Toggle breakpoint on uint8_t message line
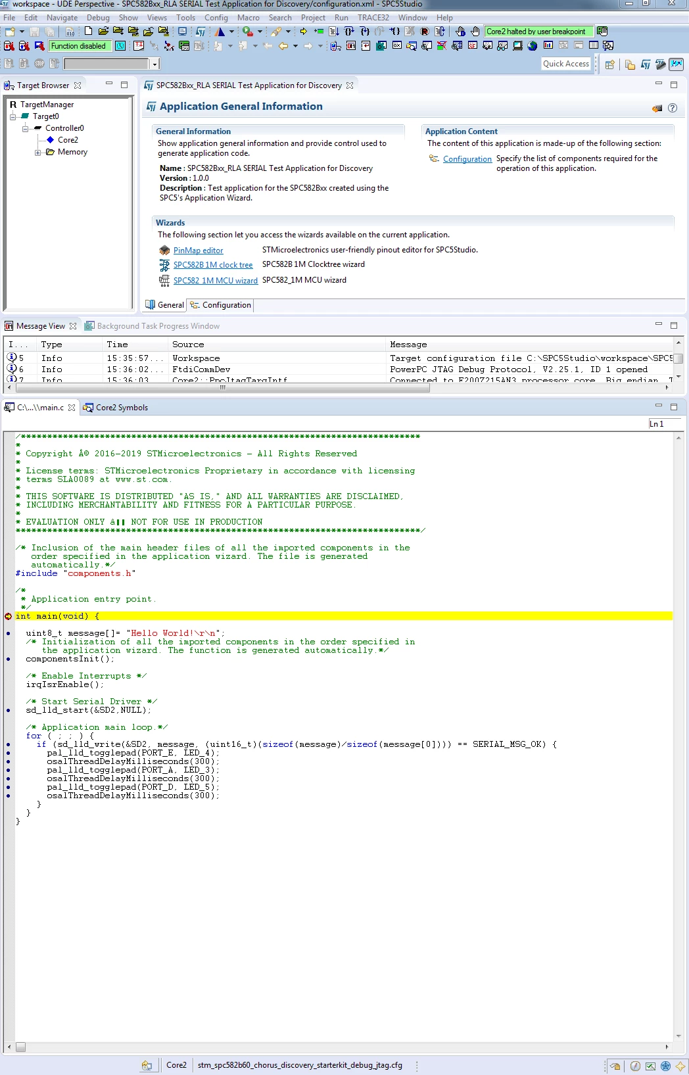This screenshot has width=689, height=1075. click(8, 633)
